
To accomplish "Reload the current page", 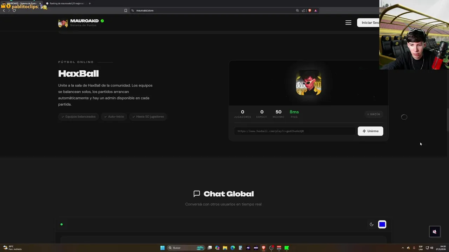I will [14, 10].
